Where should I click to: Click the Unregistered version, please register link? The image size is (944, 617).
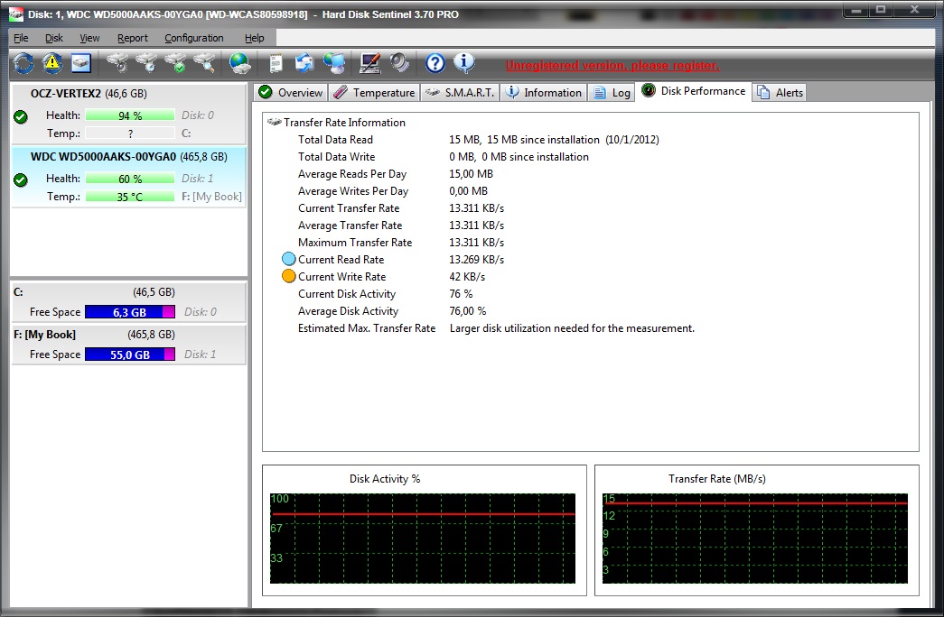[612, 65]
